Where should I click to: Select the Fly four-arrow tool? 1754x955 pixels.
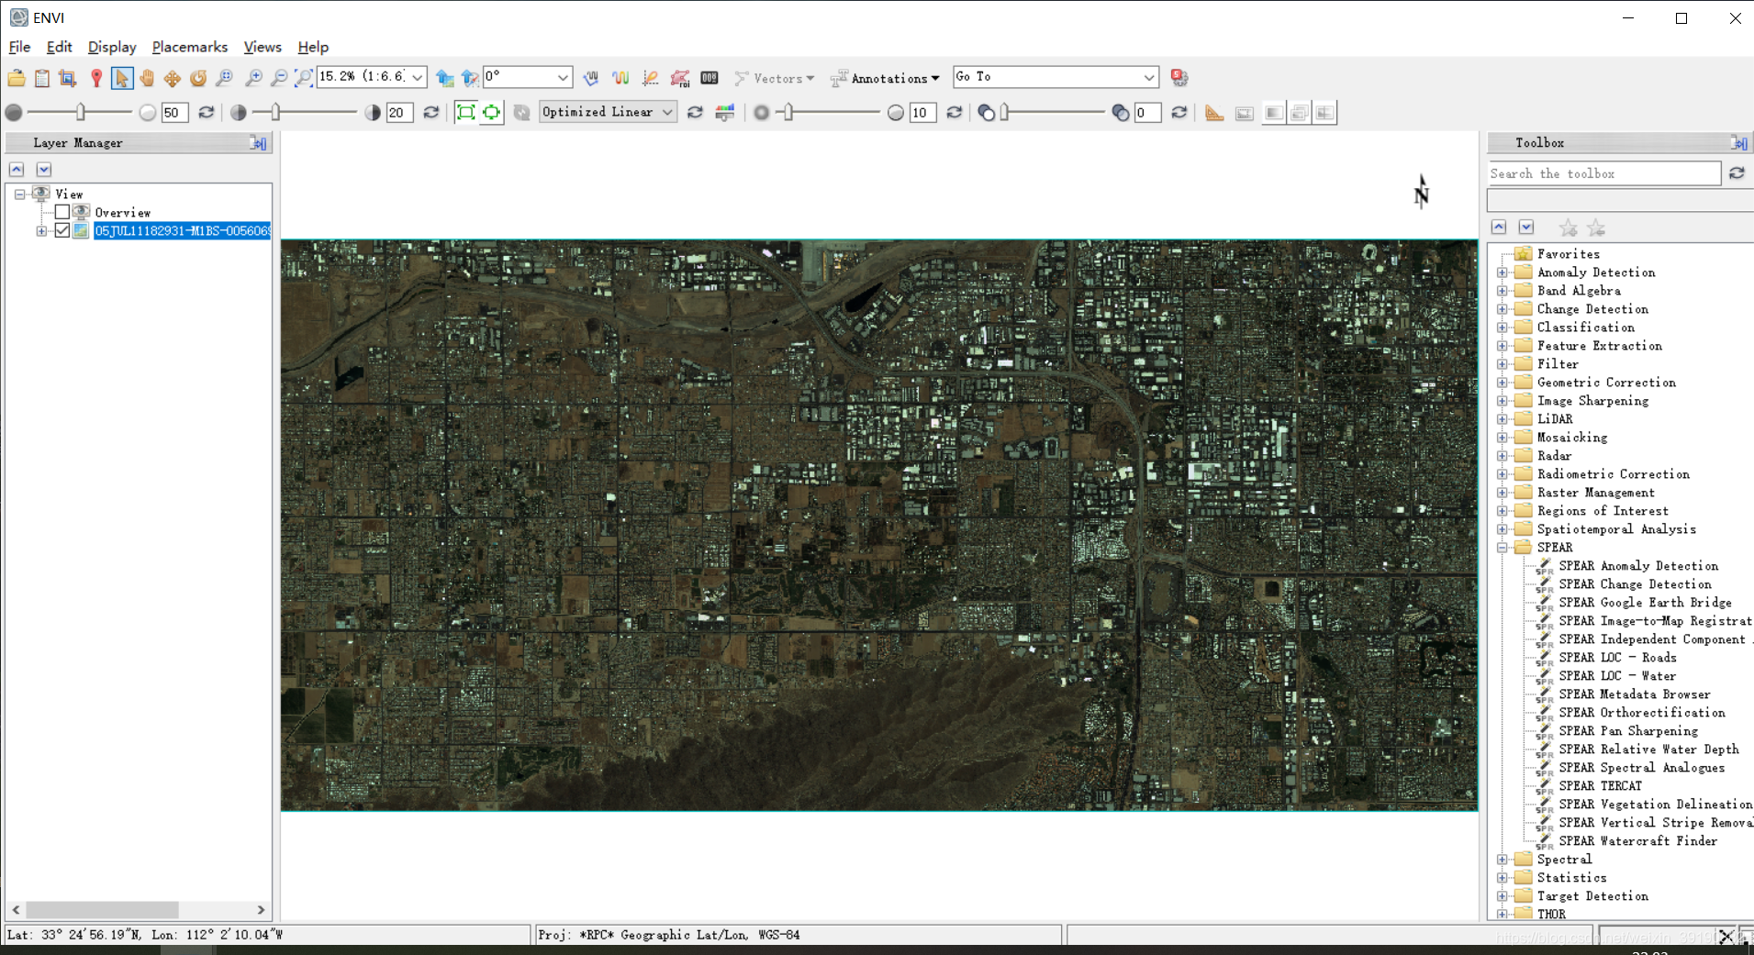coord(173,78)
